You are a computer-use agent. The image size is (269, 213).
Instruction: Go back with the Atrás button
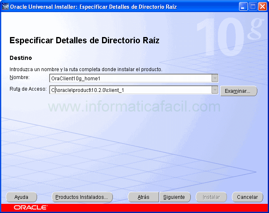(x=144, y=197)
